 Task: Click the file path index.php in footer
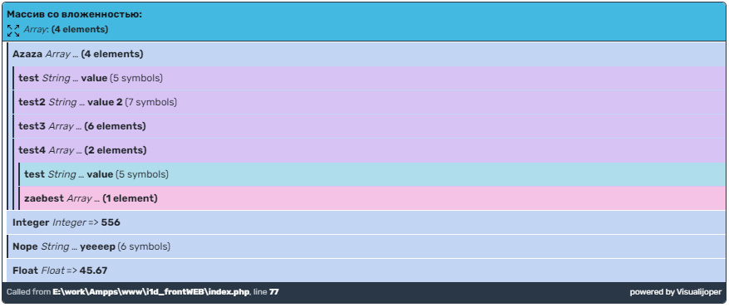[x=151, y=292]
